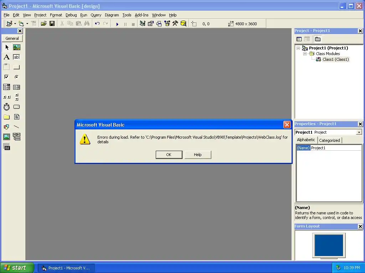Select the Timer control tool
365x273 pixels.
pyautogui.click(x=7, y=107)
